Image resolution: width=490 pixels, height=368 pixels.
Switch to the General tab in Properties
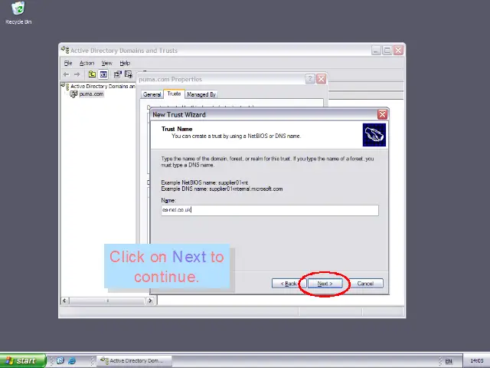[x=152, y=94]
